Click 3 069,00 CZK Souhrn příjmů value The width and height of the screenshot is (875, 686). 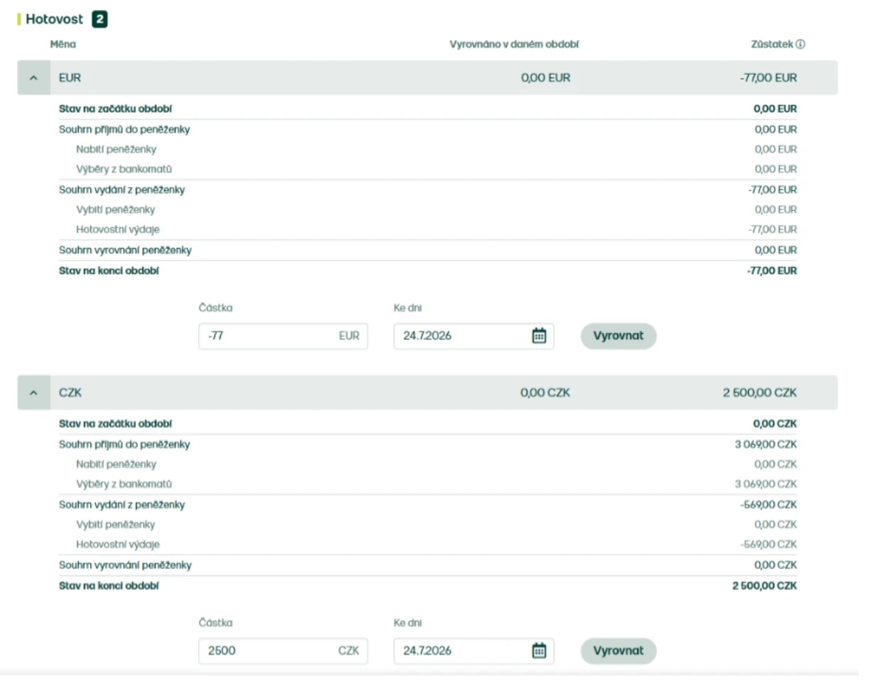pos(766,445)
